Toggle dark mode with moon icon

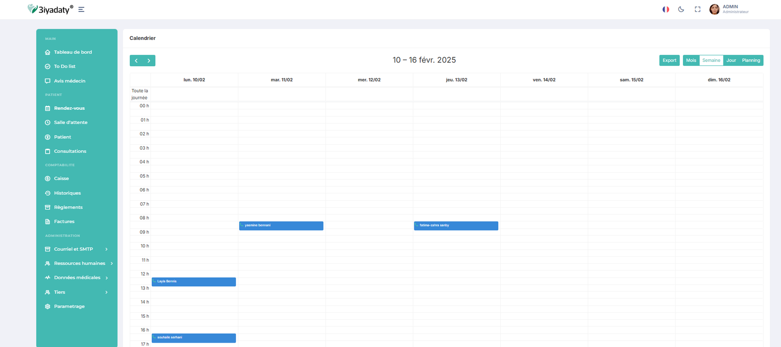[x=681, y=9]
